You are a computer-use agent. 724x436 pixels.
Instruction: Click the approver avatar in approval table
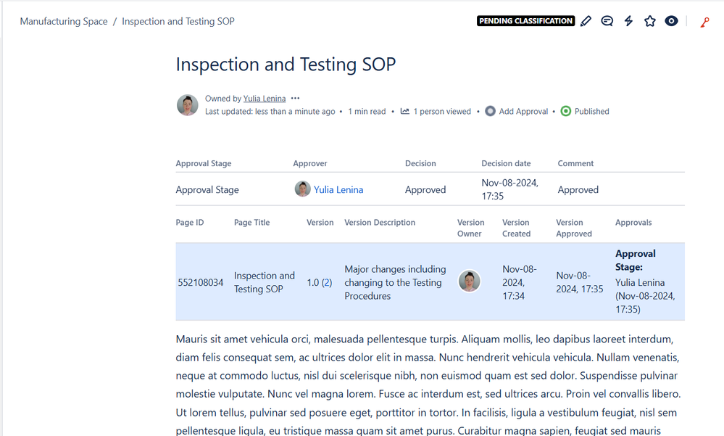(x=302, y=189)
